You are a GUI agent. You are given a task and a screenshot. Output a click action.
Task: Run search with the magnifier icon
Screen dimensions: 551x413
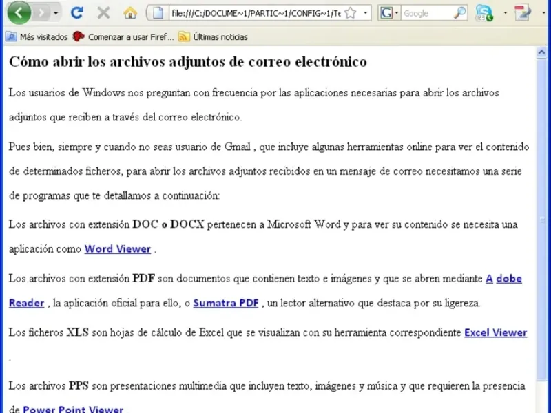coord(459,13)
